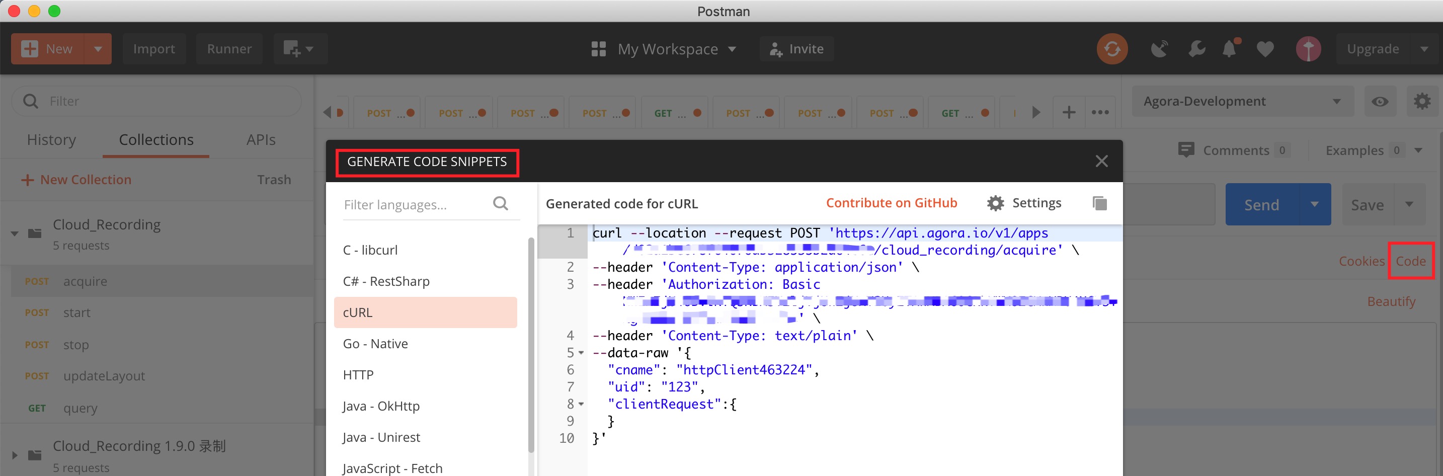The height and width of the screenshot is (476, 1443).
Task: Click the blue Send button
Action: (x=1261, y=204)
